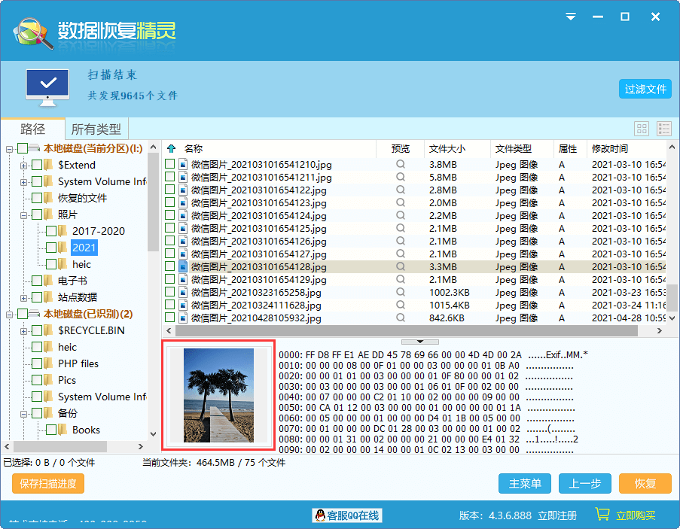The image size is (680, 529).
Task: Click the 2021 folder icon
Action: [x=63, y=248]
